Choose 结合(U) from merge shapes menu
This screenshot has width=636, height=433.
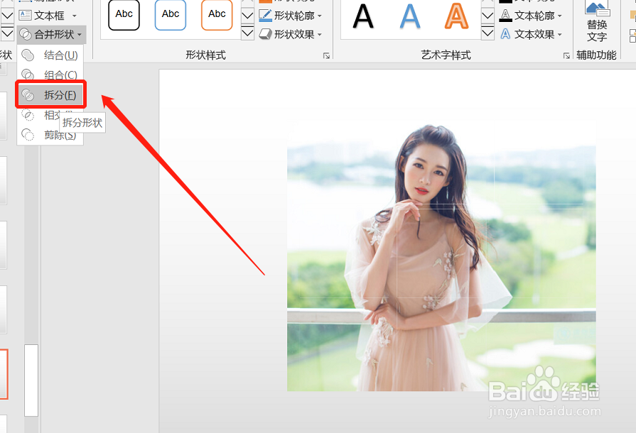pyautogui.click(x=50, y=55)
